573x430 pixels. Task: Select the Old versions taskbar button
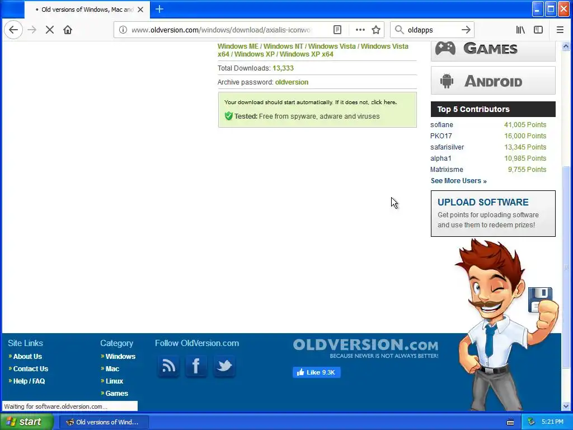pyautogui.click(x=104, y=422)
